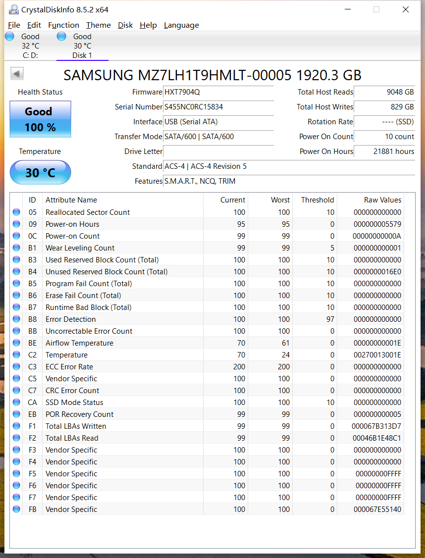Click the Current column header
Image resolution: width=425 pixels, height=558 pixels.
coord(225,200)
